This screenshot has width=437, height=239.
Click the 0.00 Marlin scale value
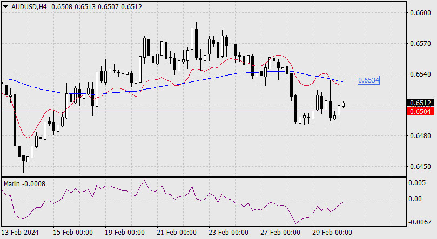(x=415, y=199)
